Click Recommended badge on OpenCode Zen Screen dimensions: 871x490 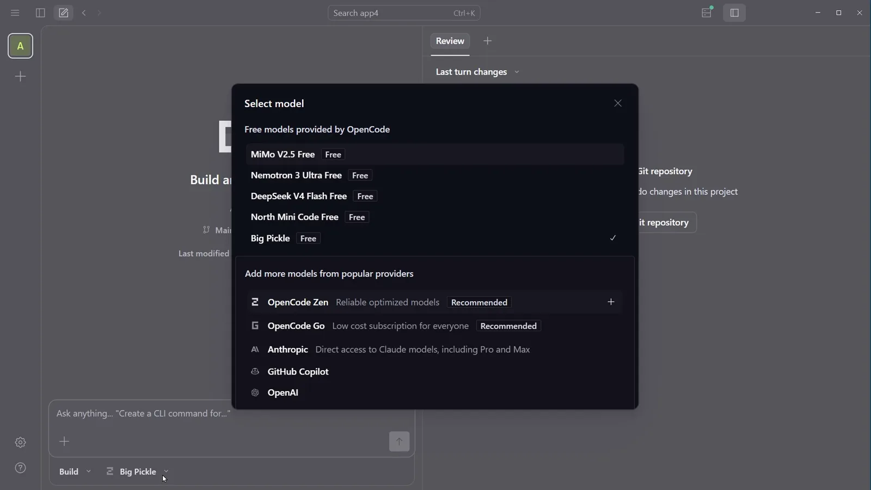click(x=479, y=302)
